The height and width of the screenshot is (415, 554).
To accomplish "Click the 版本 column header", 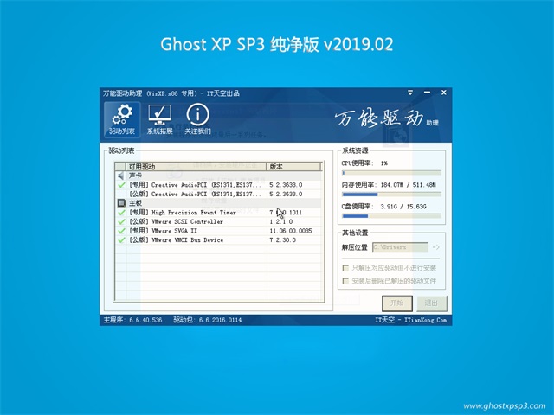I will 293,166.
